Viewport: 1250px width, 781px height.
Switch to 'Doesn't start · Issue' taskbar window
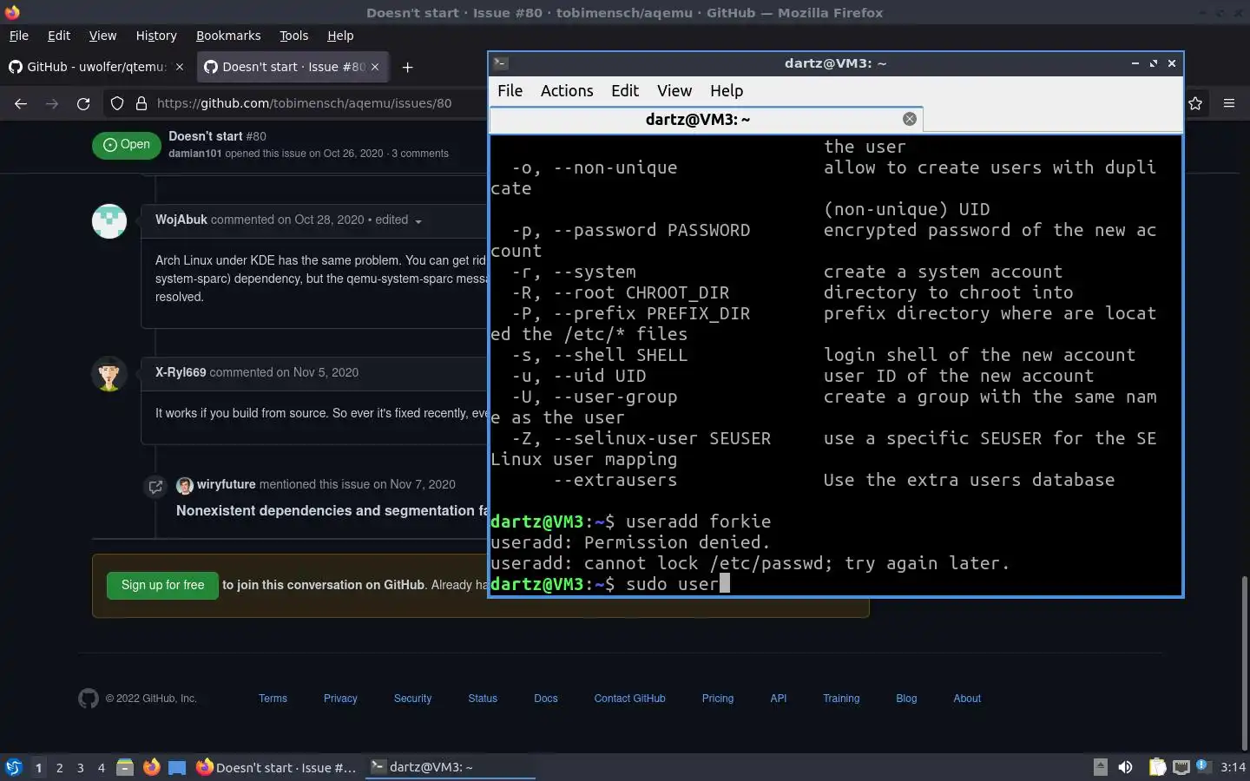tap(276, 767)
